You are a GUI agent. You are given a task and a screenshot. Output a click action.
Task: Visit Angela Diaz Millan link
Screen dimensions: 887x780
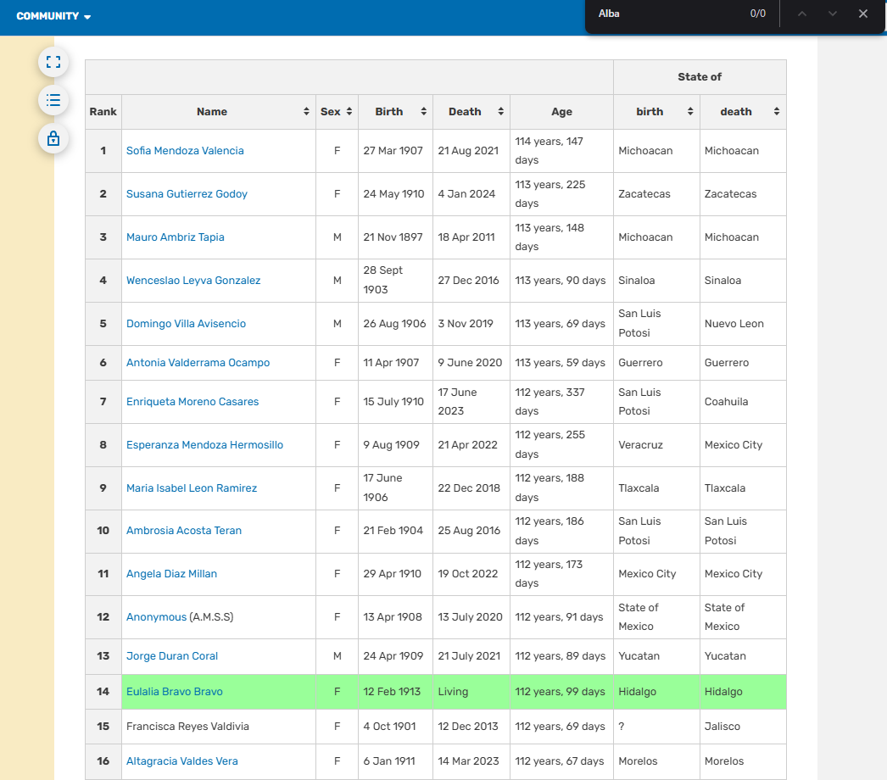pos(171,573)
